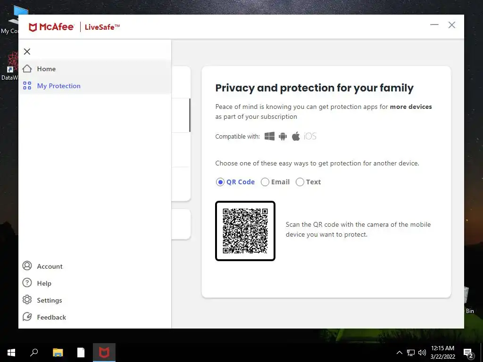Open Feedback from the sidebar
Image resolution: width=483 pixels, height=362 pixels.
[51, 317]
